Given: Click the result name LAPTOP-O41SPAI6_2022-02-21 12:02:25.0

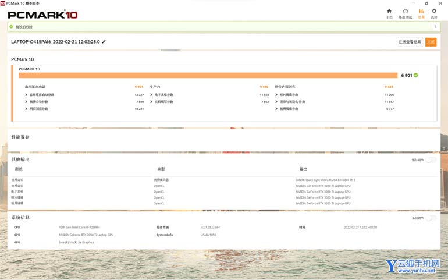Looking at the screenshot, I should [55, 42].
